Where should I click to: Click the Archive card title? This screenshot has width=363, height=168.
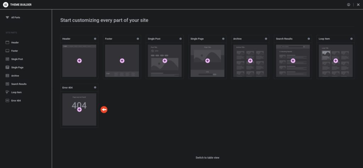click(x=237, y=39)
